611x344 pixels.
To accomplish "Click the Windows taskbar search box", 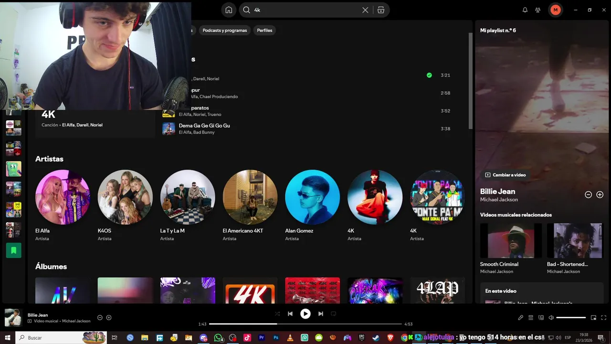I will (62, 338).
